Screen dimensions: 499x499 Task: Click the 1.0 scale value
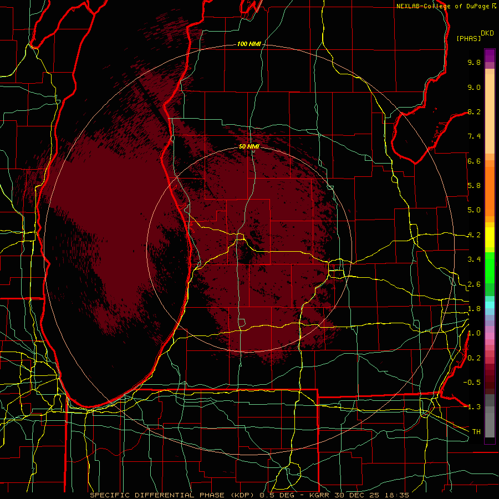[474, 333]
